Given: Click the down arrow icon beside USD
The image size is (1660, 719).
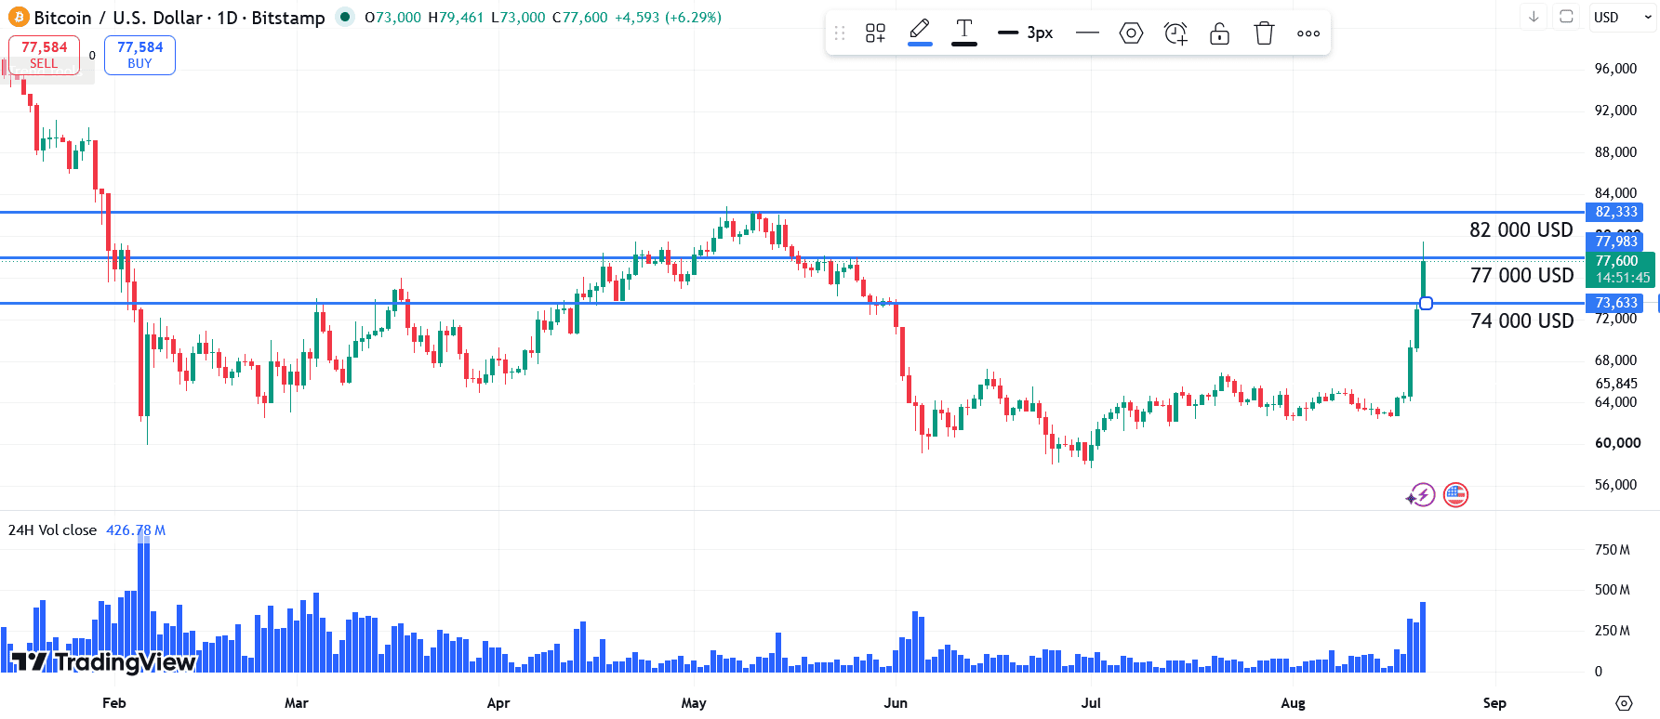Looking at the screenshot, I should (1534, 17).
